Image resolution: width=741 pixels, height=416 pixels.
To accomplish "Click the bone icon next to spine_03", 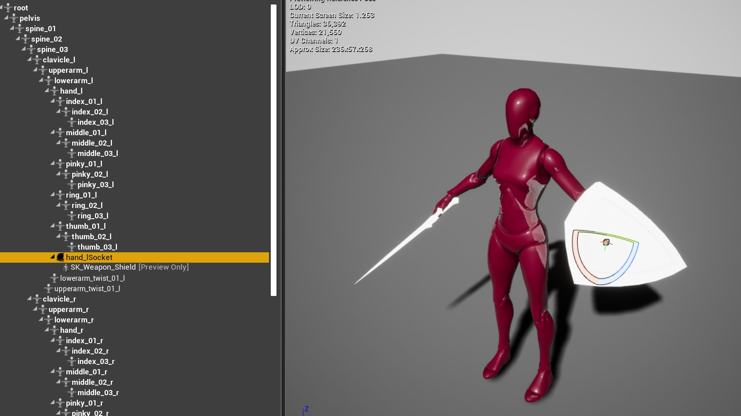I will (x=31, y=49).
